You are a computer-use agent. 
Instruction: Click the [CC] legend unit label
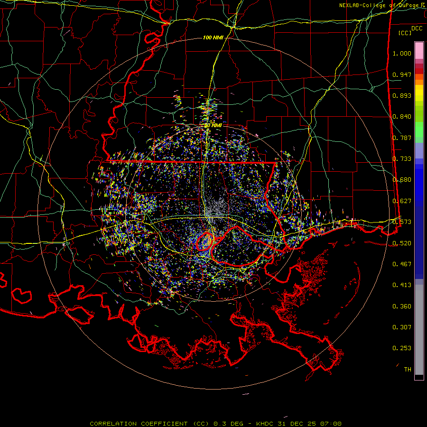point(405,33)
